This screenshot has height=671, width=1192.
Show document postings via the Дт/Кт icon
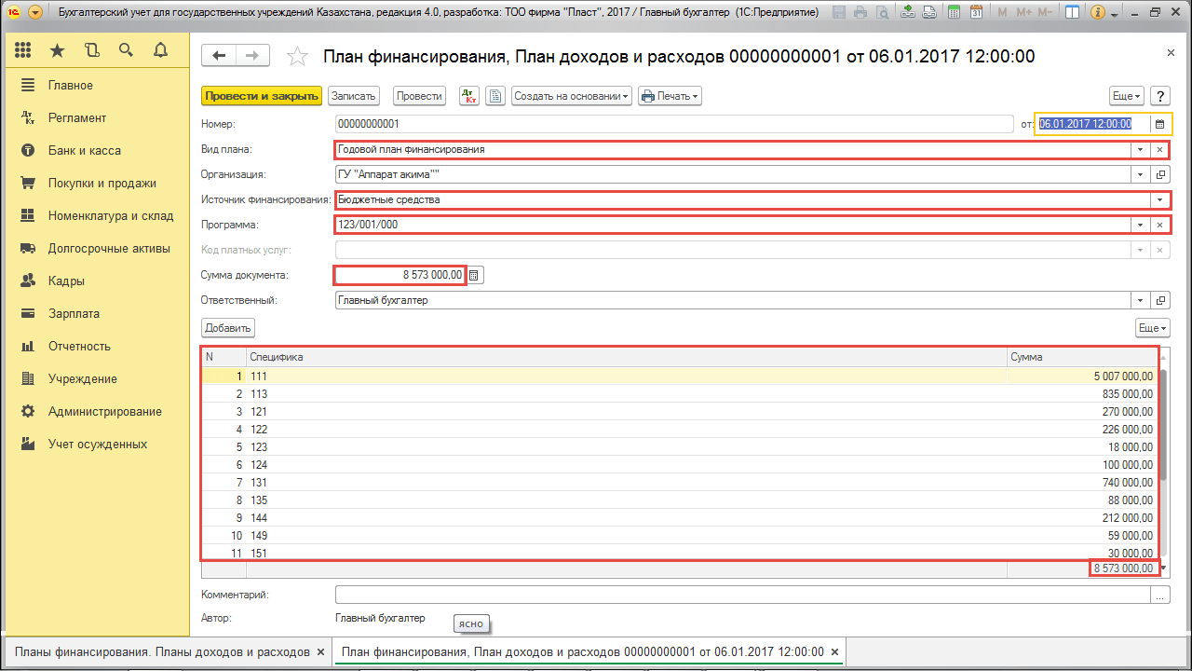468,95
